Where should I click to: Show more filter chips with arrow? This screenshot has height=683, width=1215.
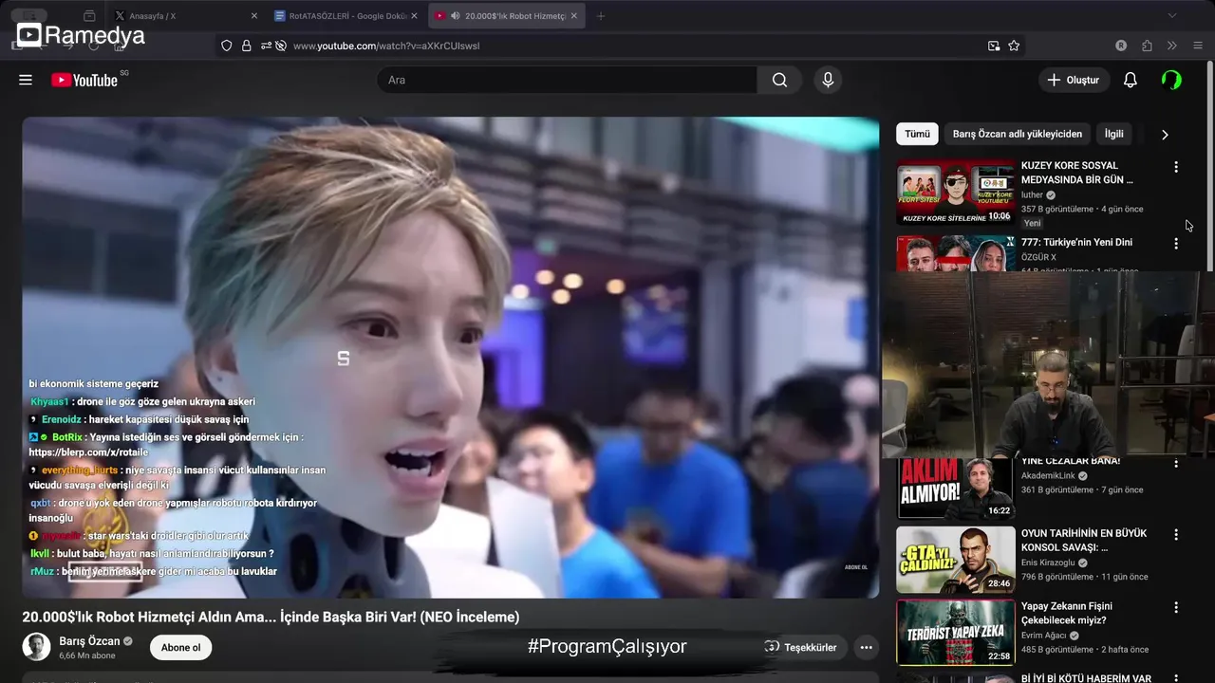(1165, 134)
